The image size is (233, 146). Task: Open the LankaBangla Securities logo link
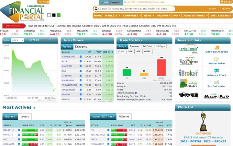click(x=189, y=49)
